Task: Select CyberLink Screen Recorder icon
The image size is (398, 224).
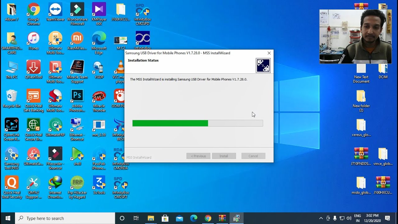Action: 12,130
